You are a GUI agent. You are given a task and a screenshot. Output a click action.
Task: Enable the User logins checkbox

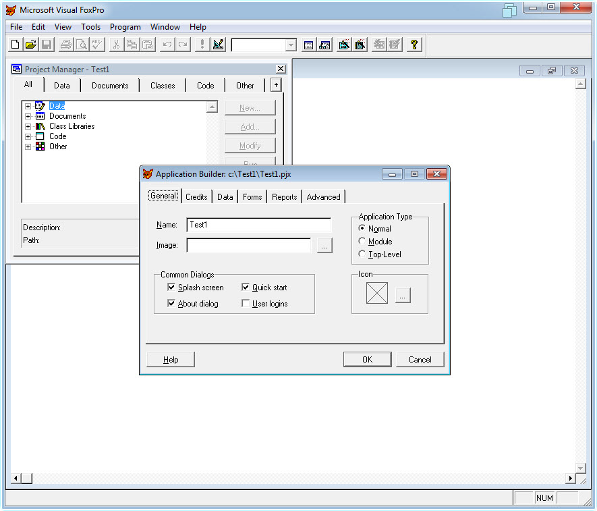click(246, 304)
